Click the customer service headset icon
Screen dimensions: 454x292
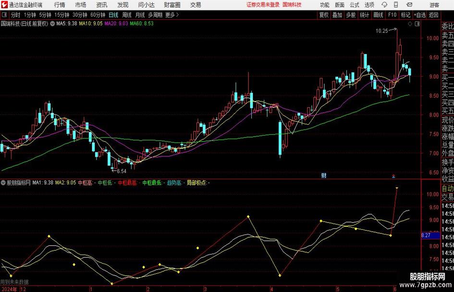[384, 5]
